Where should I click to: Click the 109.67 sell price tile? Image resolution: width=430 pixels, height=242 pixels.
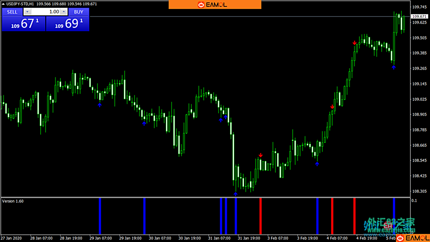pyautogui.click(x=24, y=24)
